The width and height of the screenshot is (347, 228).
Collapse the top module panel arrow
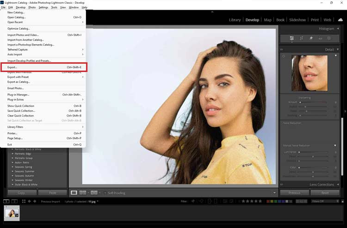click(x=212, y=12)
